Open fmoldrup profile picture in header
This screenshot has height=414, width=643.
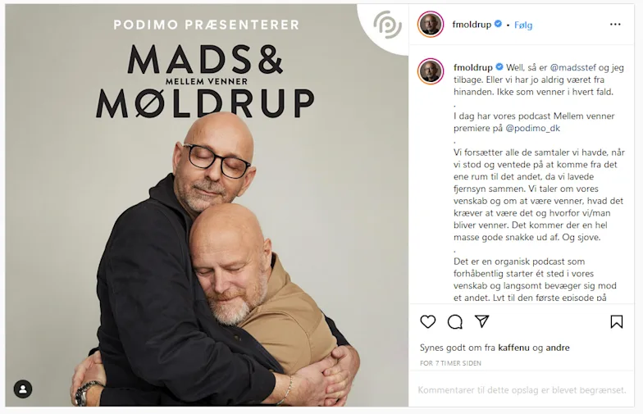(x=431, y=25)
